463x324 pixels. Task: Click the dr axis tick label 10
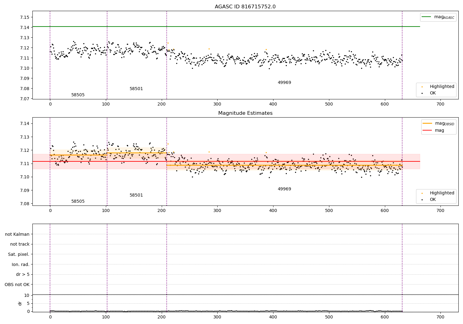[x=27, y=296]
